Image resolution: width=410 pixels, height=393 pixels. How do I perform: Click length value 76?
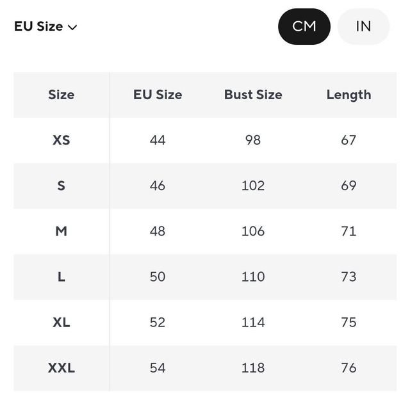[348, 368]
